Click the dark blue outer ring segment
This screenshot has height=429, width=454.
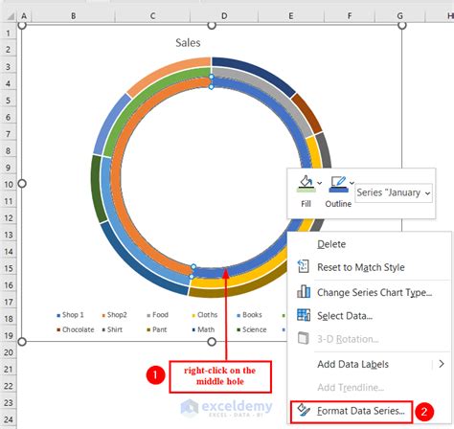pyautogui.click(x=256, y=72)
